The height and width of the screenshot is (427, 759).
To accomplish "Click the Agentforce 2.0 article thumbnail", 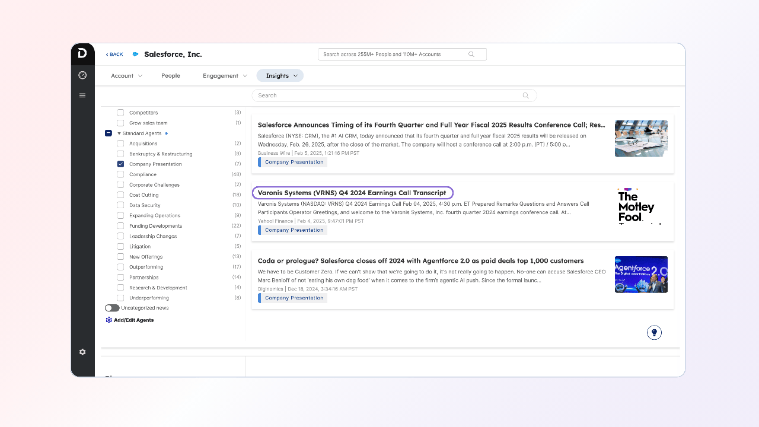I will pos(641,275).
